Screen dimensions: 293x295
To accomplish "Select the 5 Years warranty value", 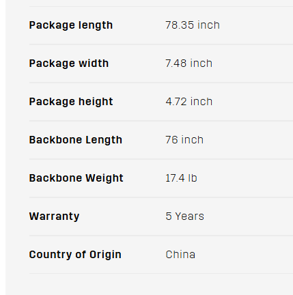I will (185, 216).
